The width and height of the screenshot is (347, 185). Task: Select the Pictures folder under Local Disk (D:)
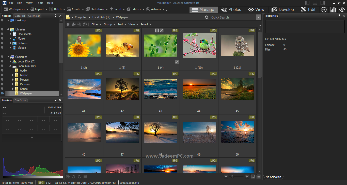[25, 84]
